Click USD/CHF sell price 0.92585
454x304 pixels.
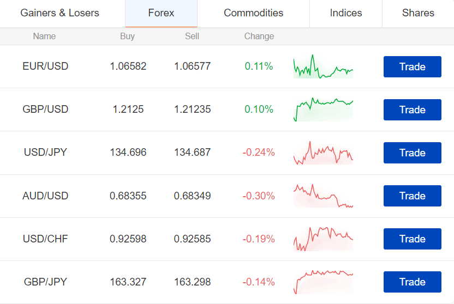(192, 239)
